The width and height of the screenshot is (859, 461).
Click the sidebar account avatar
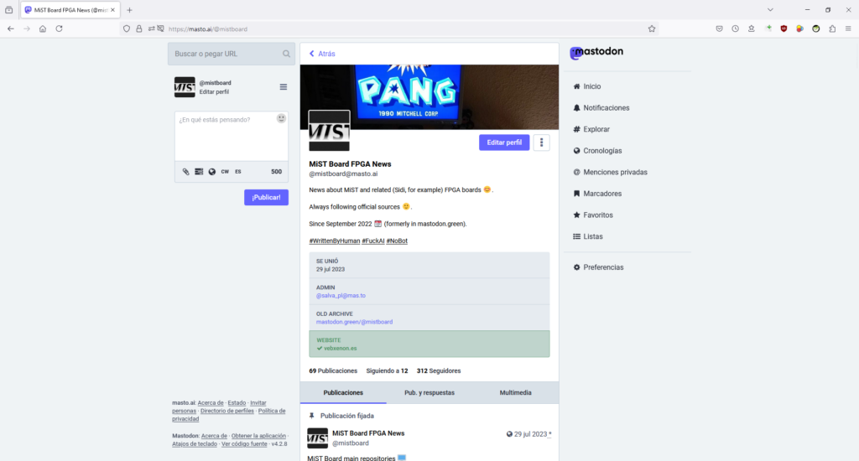185,87
